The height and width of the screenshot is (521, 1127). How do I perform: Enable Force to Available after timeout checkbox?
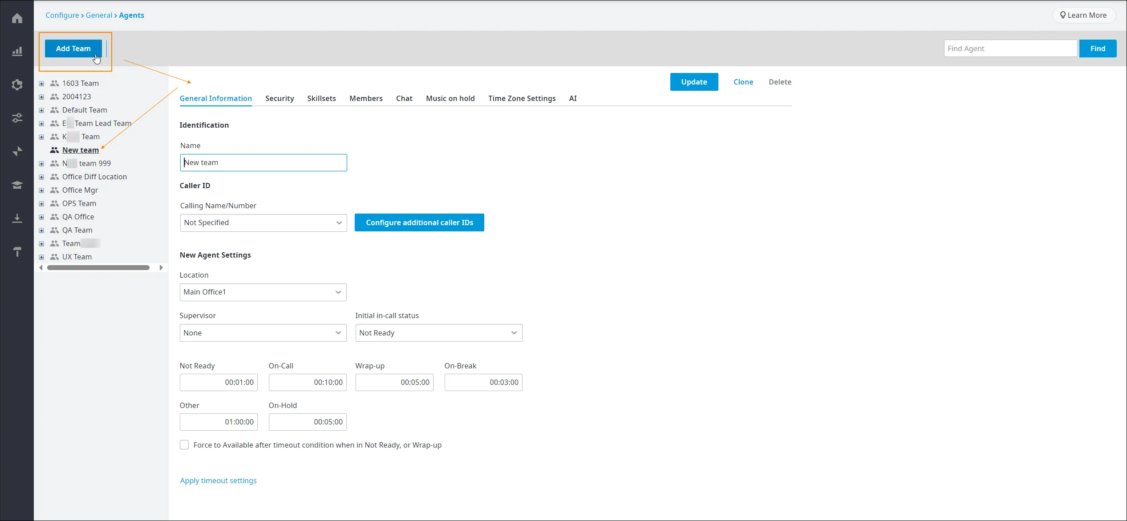184,445
